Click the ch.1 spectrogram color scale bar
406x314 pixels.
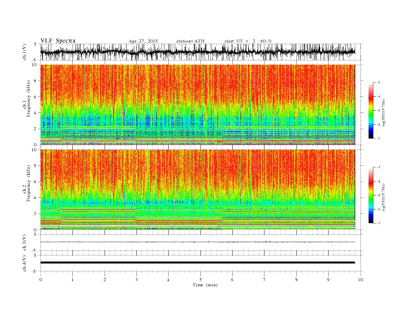(371, 111)
